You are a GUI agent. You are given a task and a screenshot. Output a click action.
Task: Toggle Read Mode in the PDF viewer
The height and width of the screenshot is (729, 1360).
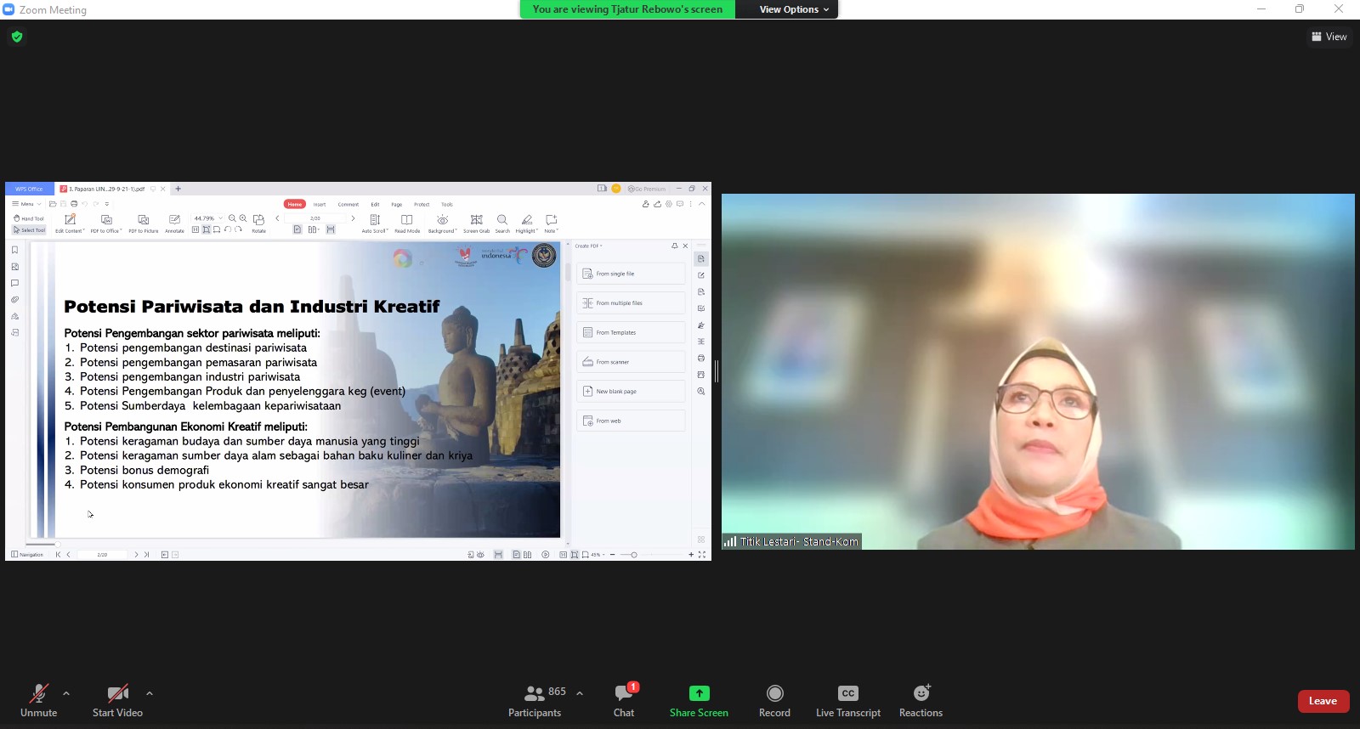click(x=407, y=223)
